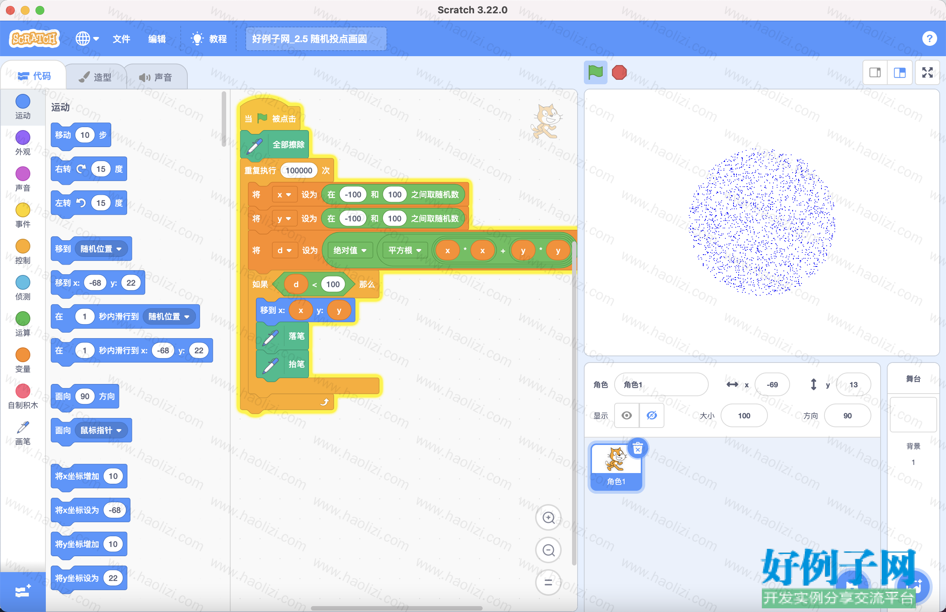
Task: Edit comparison value 100 in 如果 block
Action: [x=333, y=284]
